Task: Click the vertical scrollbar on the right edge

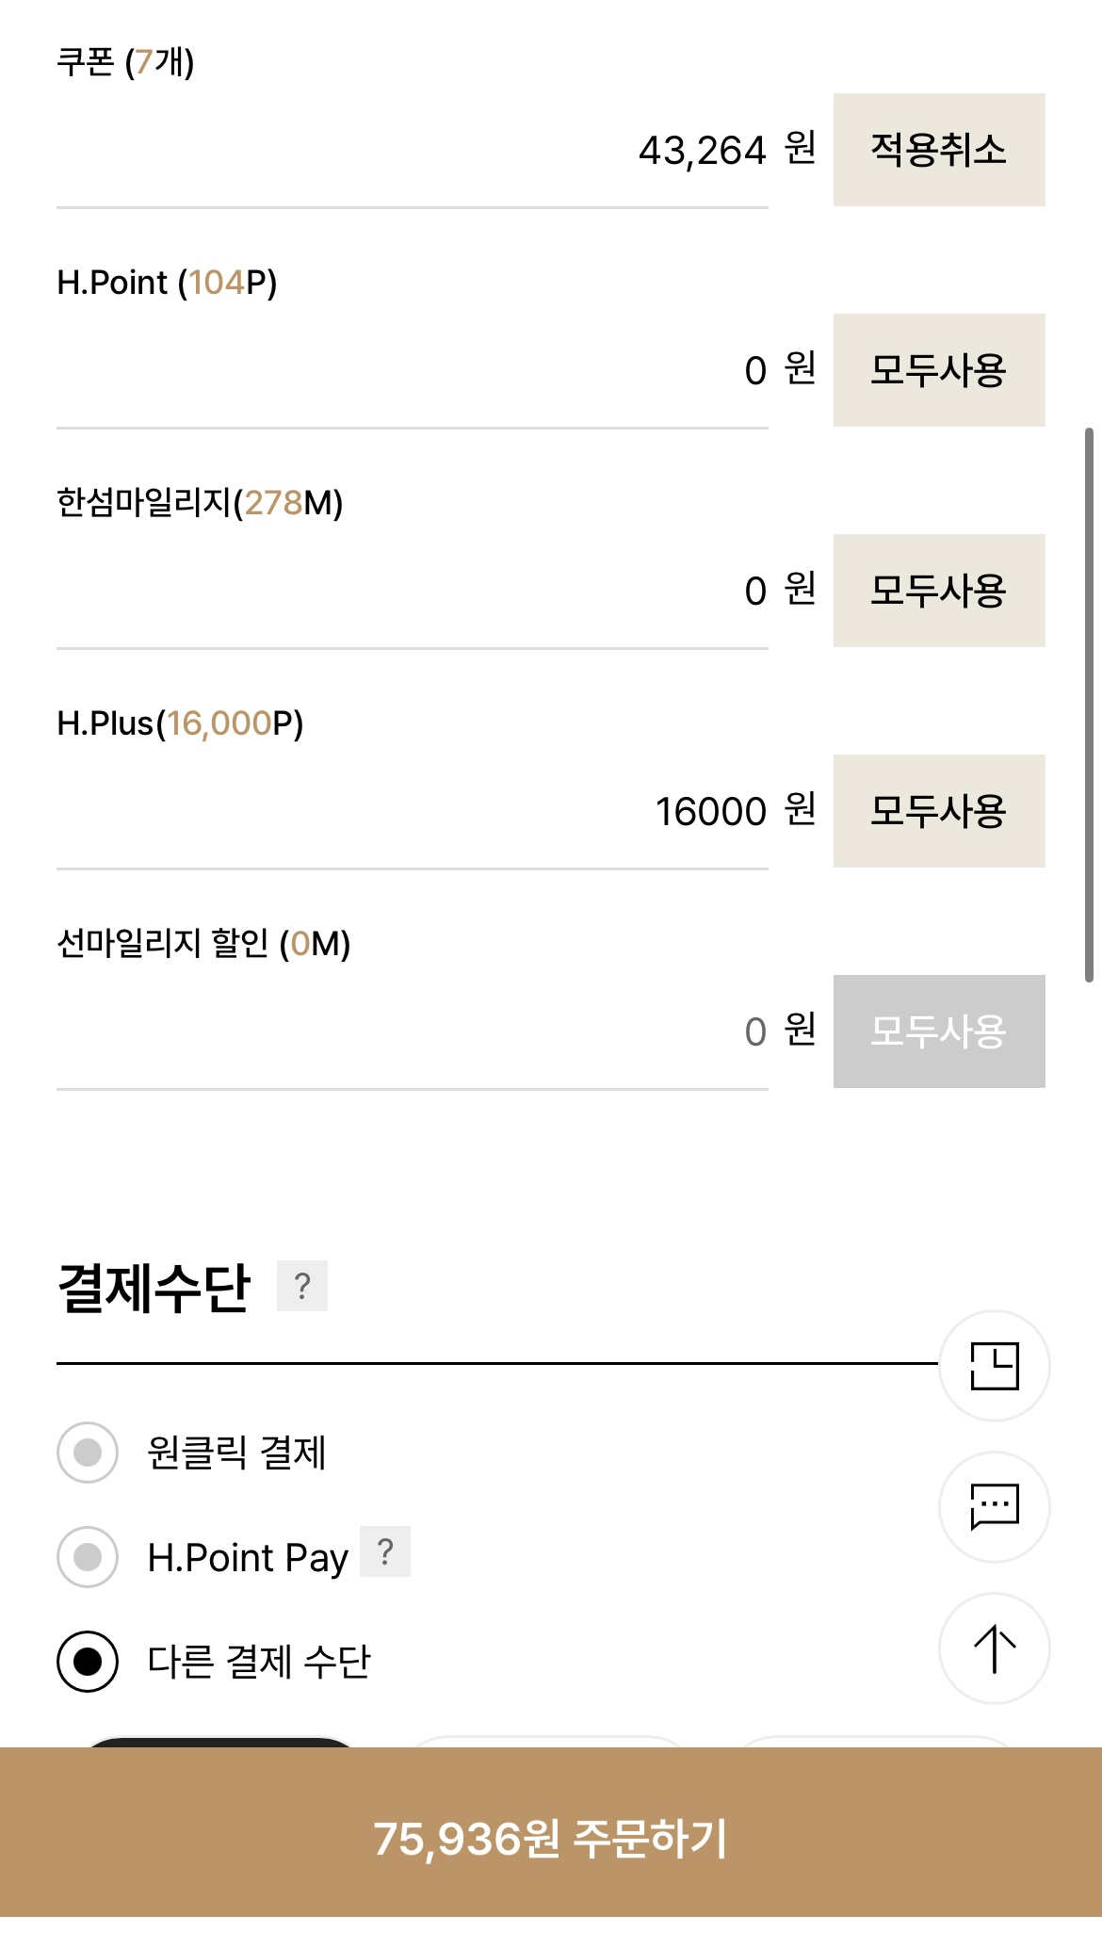Action: click(x=1089, y=705)
